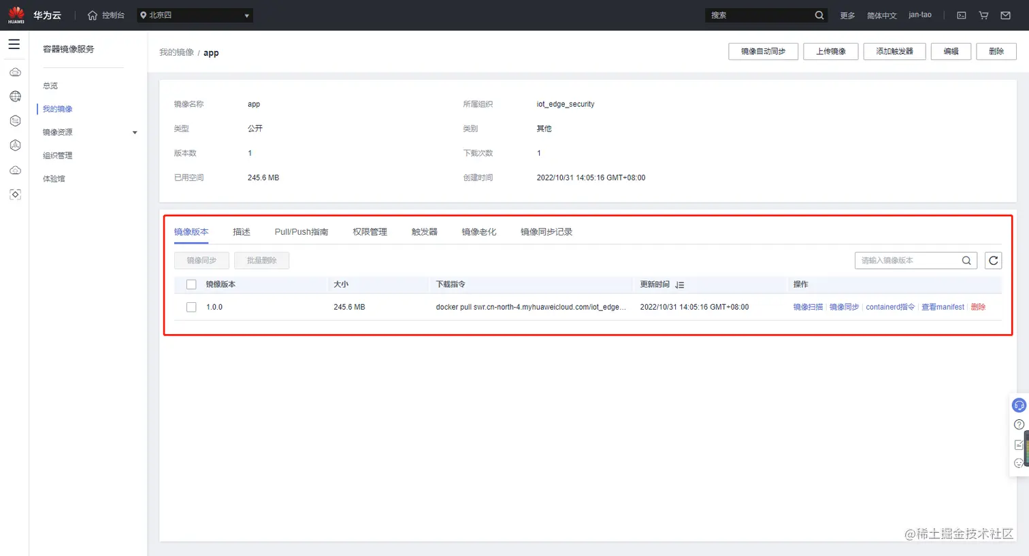Switch to the 权限管理 tab

[370, 232]
